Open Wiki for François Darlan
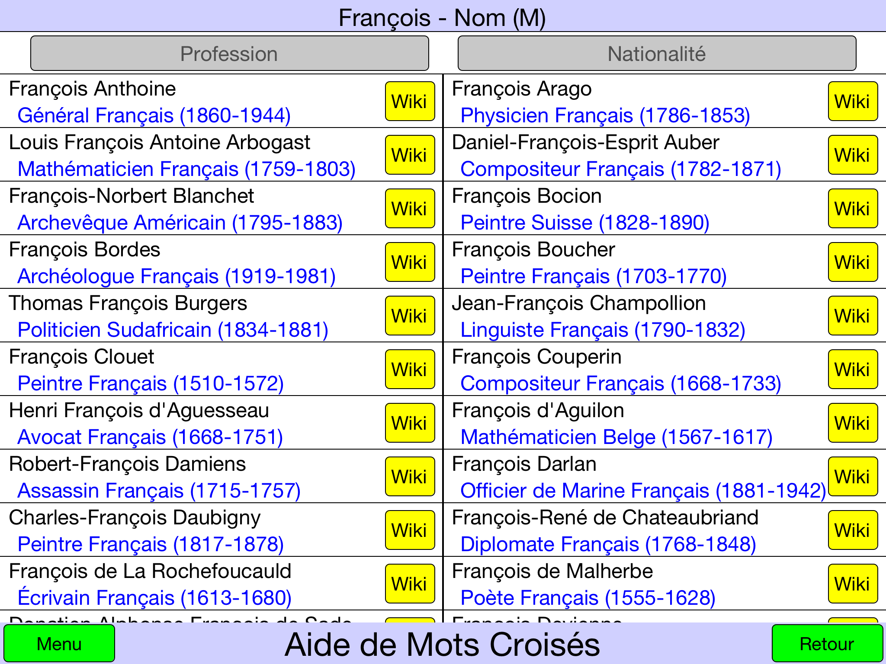Screen dimensions: 886x664 click(853, 476)
